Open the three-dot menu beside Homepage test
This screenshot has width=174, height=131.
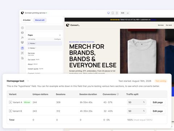pos(28,81)
